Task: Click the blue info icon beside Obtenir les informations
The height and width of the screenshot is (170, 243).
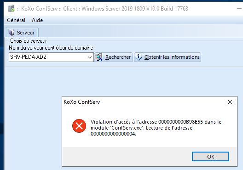Action: (x=139, y=57)
